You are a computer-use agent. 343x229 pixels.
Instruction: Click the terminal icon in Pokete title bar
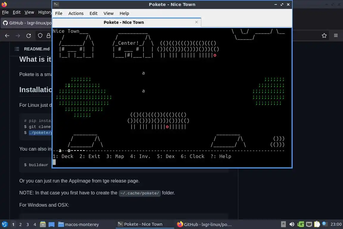click(56, 4)
